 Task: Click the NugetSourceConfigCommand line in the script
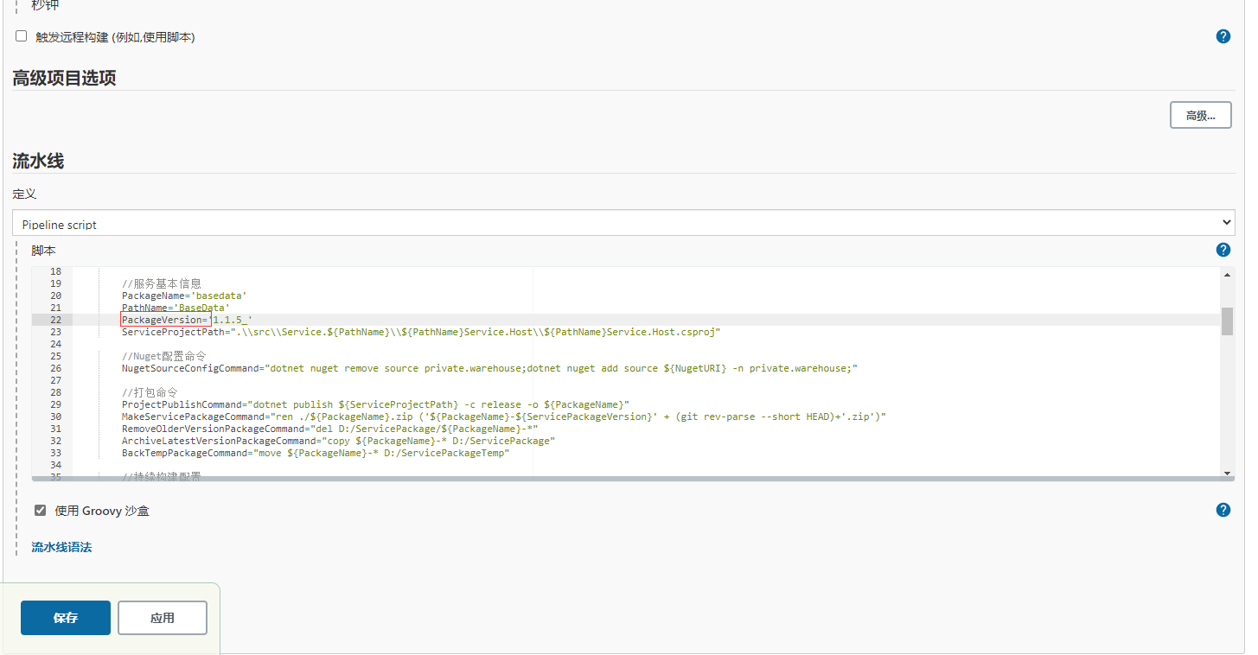point(484,367)
